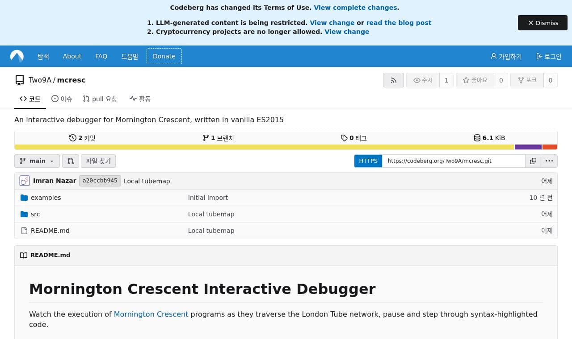Click the repository icon beside Two9A
This screenshot has width=572, height=339.
click(x=20, y=80)
